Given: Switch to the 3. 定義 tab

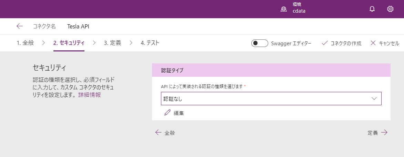Looking at the screenshot, I should click(113, 43).
